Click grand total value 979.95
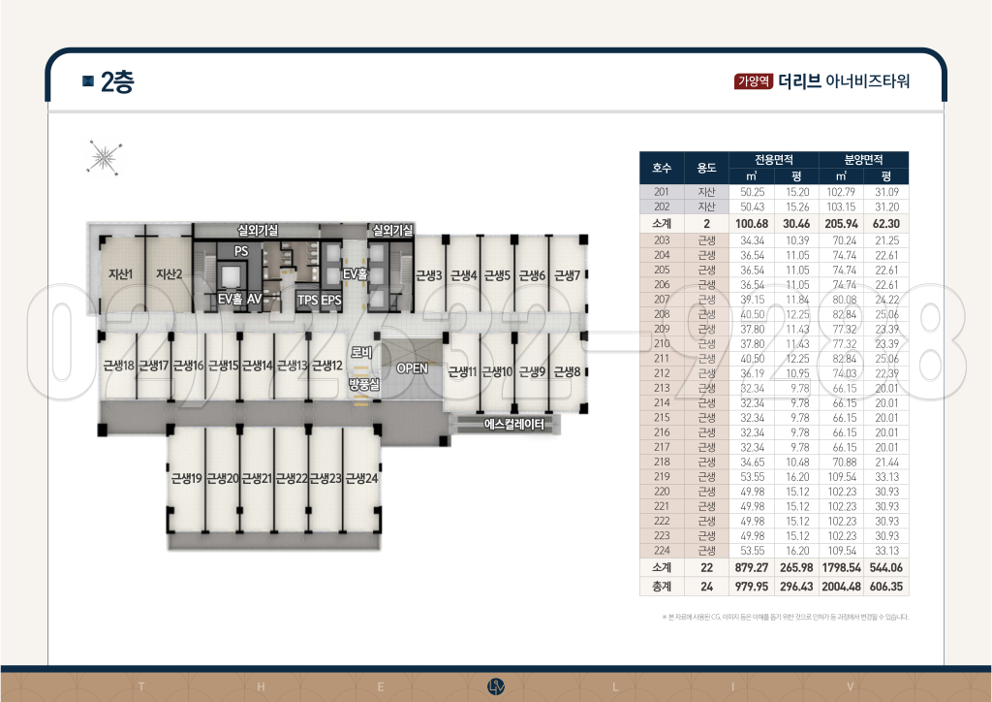Image resolution: width=992 pixels, height=702 pixels. [x=752, y=587]
